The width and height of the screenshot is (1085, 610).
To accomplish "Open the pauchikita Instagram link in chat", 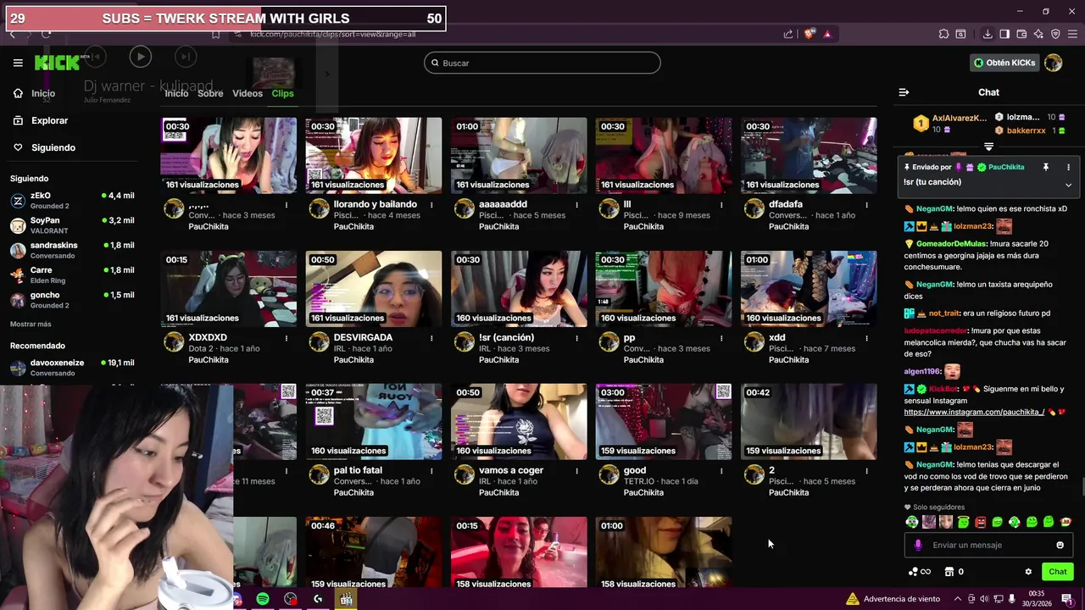I will (974, 412).
